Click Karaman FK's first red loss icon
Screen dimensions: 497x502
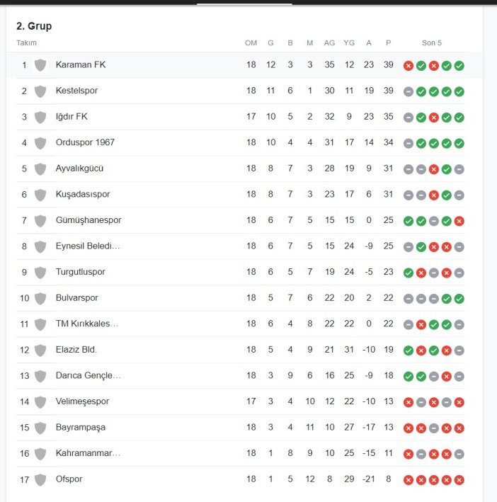pos(409,66)
